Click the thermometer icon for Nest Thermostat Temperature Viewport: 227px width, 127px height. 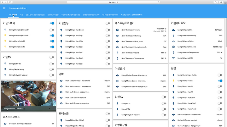click(117, 58)
